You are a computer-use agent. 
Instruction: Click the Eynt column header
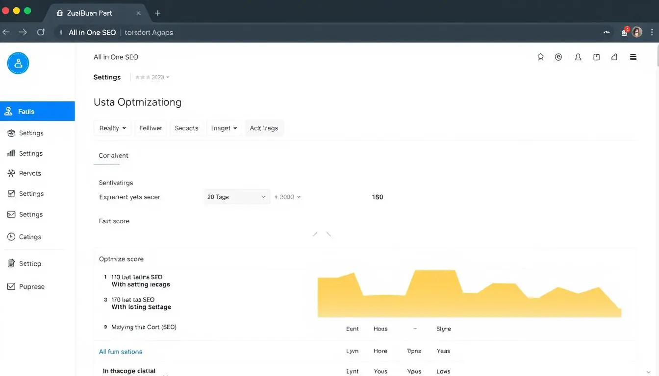[x=353, y=329]
